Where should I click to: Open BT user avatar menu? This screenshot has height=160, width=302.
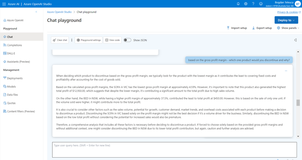(x=298, y=4)
